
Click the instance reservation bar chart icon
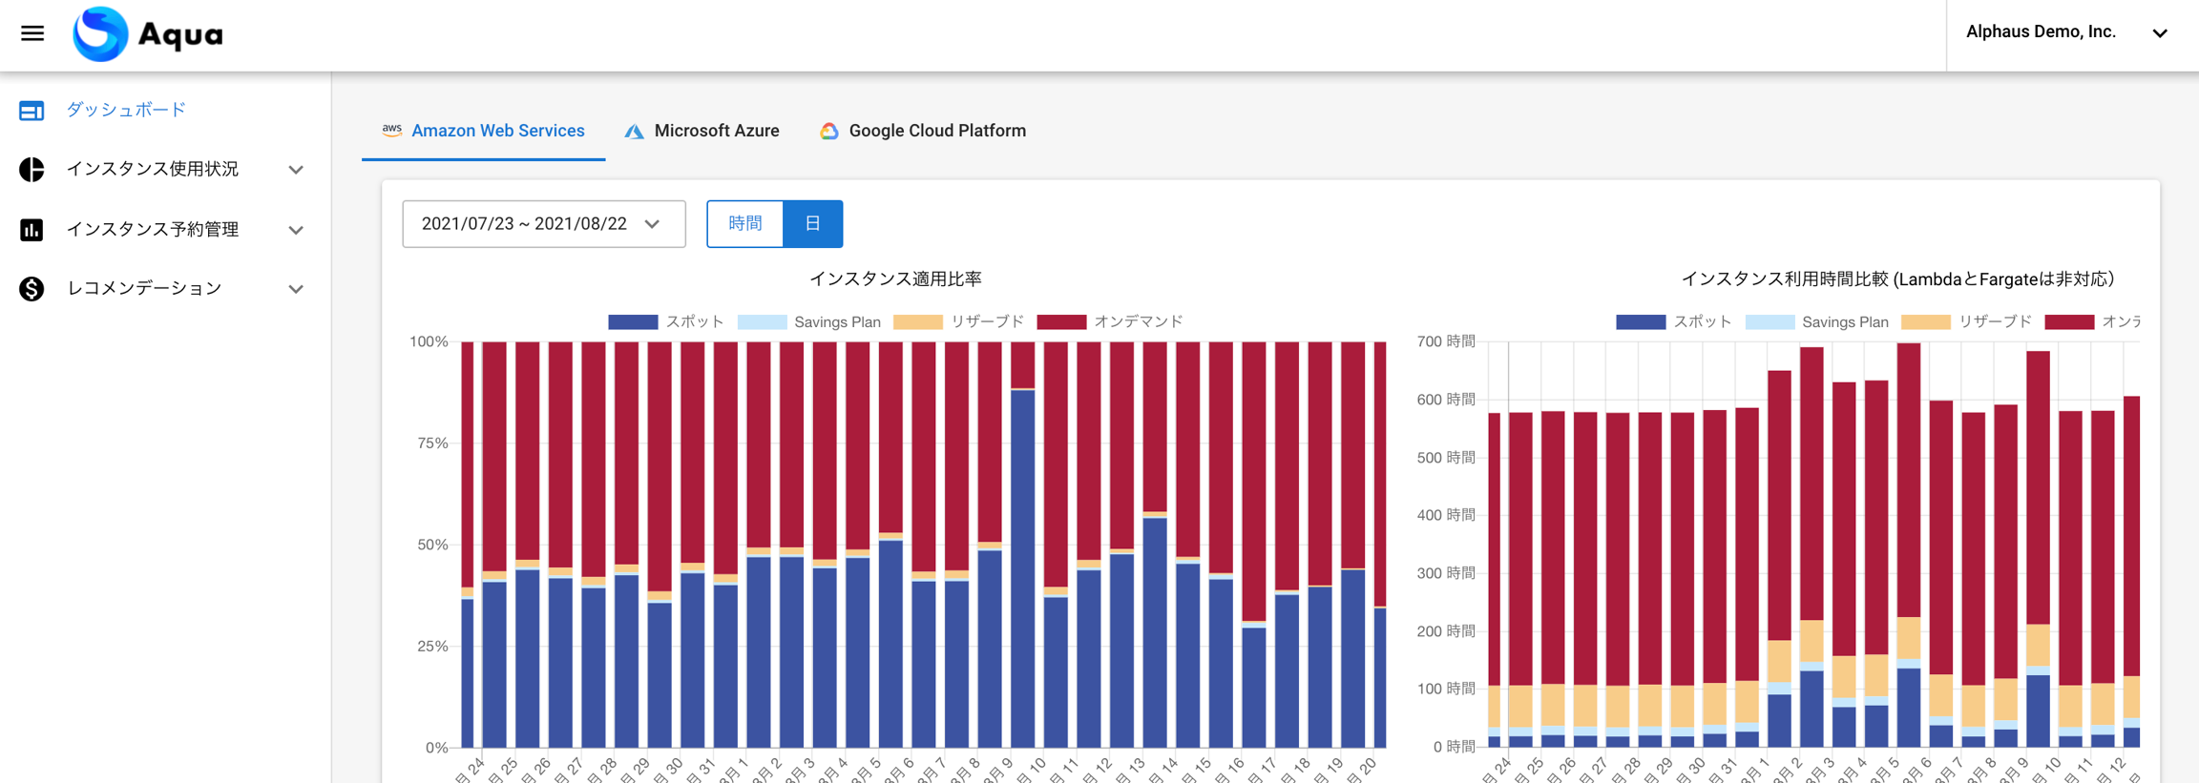[31, 230]
